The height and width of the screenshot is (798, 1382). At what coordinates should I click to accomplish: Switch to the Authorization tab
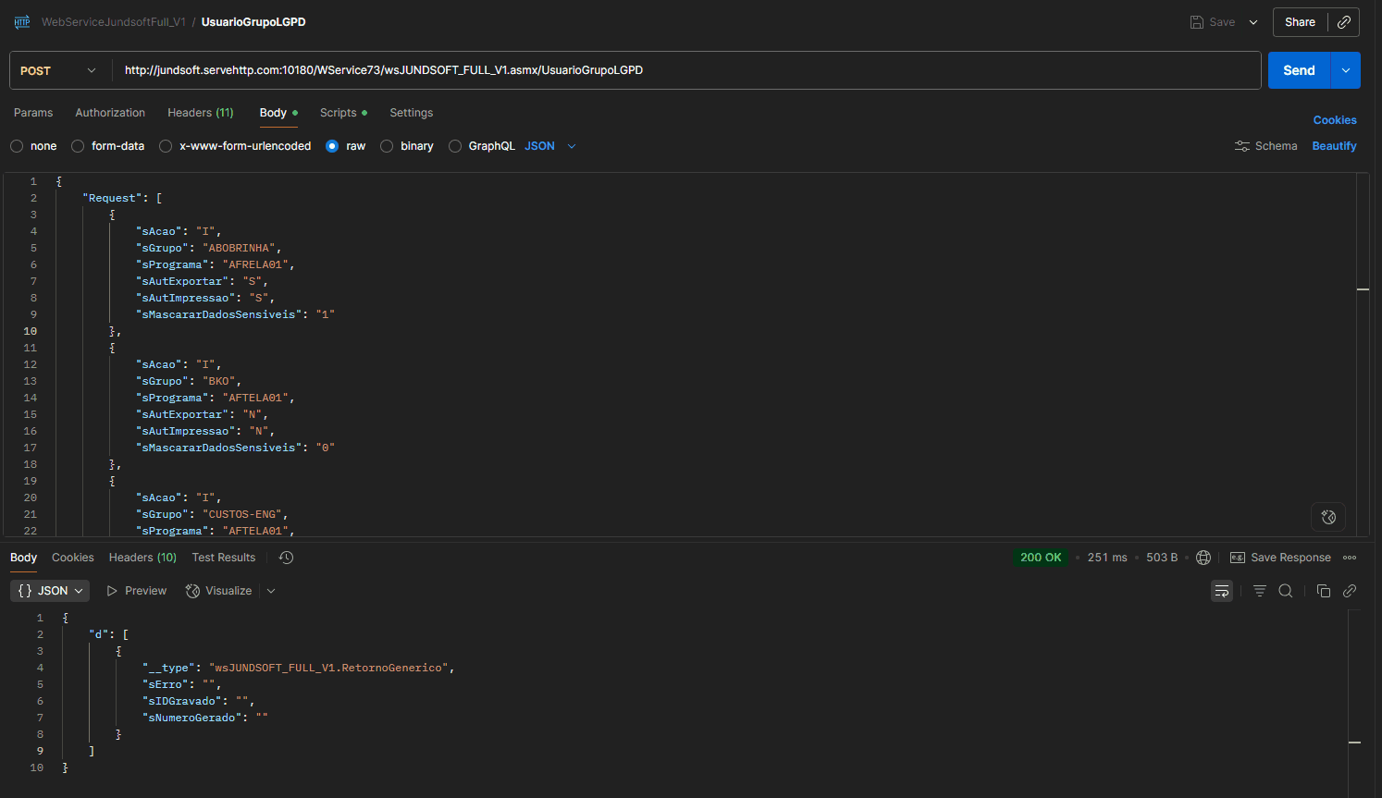click(x=110, y=113)
